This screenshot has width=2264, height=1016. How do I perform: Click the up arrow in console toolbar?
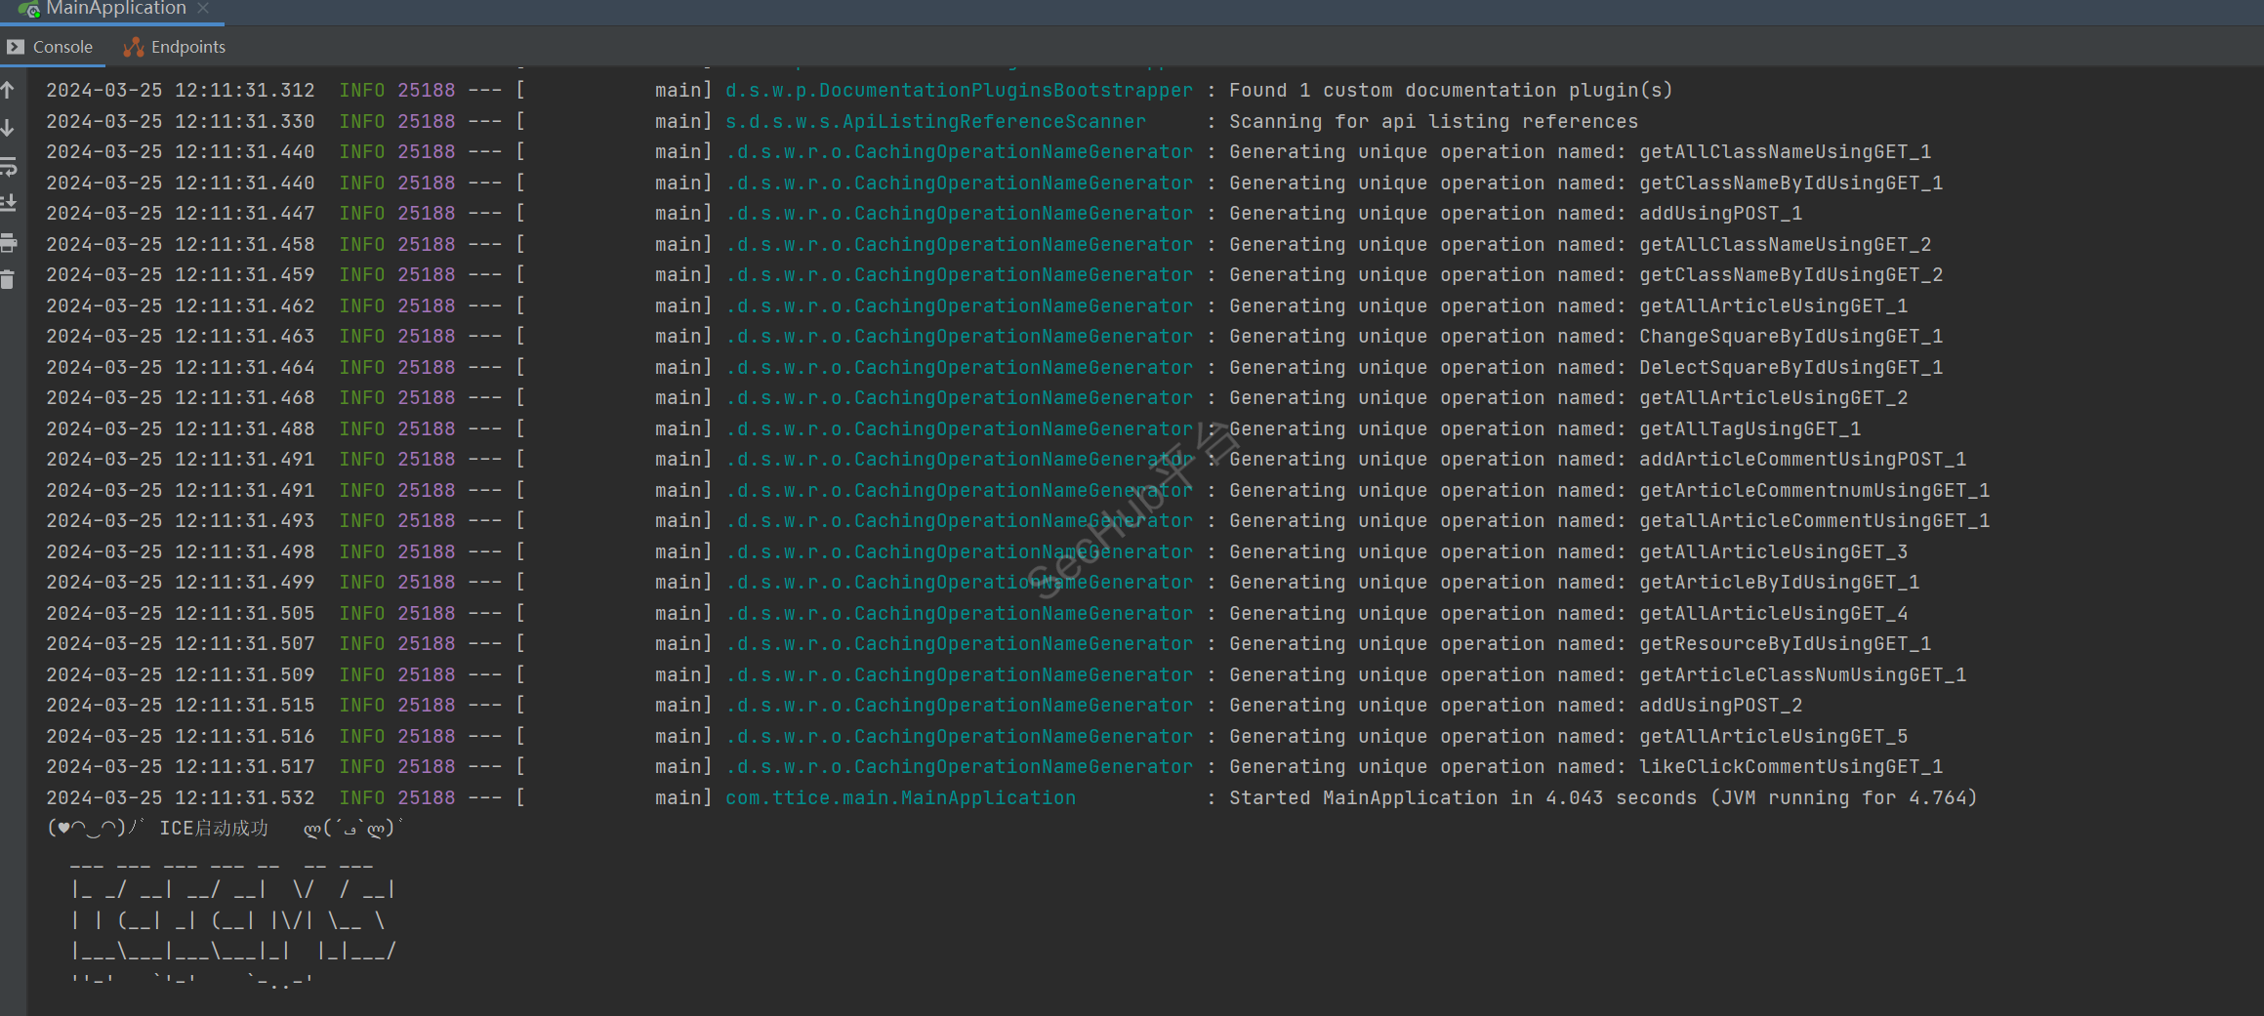(8, 91)
